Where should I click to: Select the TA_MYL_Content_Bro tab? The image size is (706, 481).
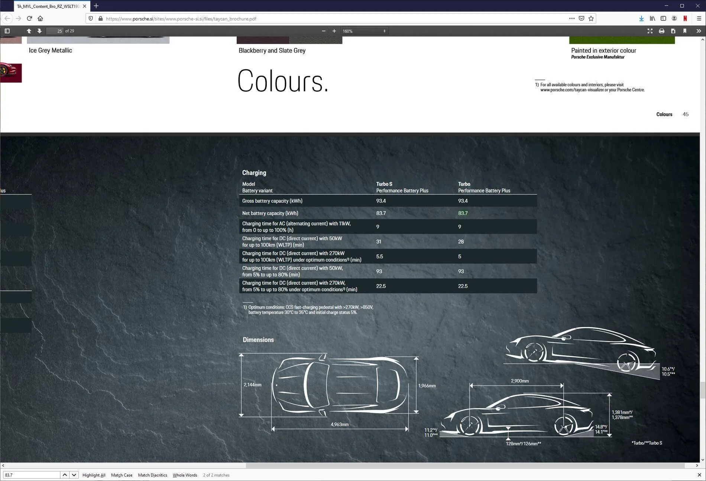coord(48,6)
